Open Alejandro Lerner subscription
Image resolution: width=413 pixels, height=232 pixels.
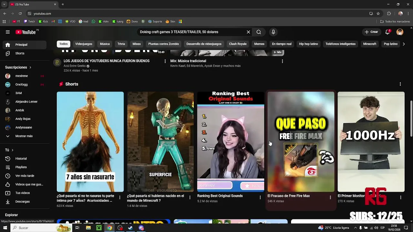pyautogui.click(x=25, y=102)
